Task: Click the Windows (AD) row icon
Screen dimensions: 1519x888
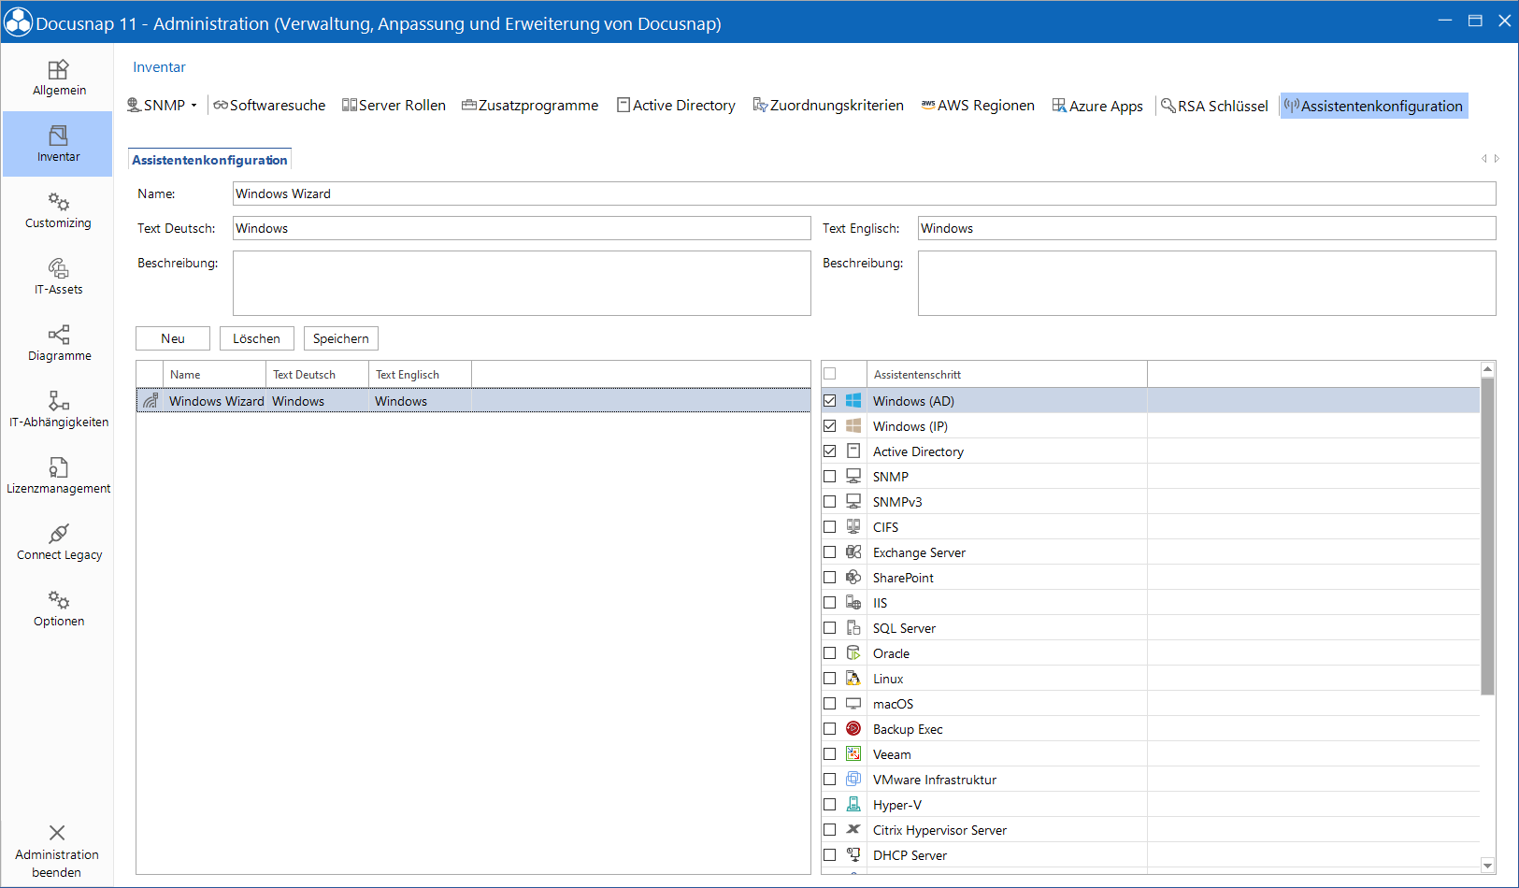Action: [x=853, y=401]
